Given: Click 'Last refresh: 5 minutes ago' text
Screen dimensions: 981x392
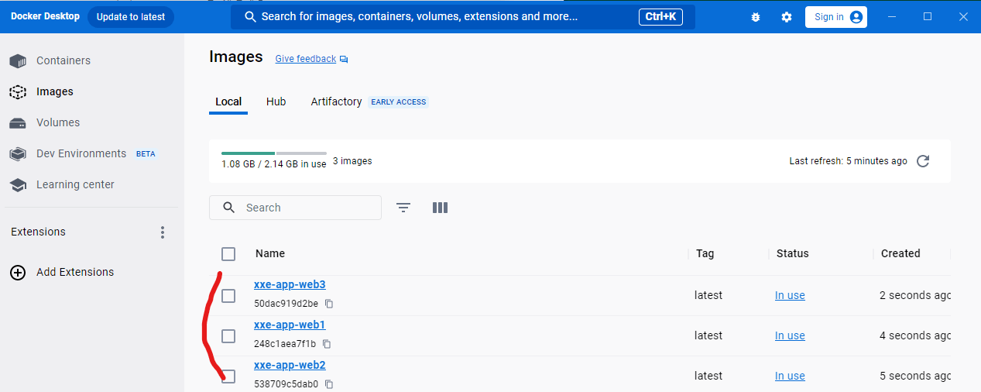Looking at the screenshot, I should (848, 161).
